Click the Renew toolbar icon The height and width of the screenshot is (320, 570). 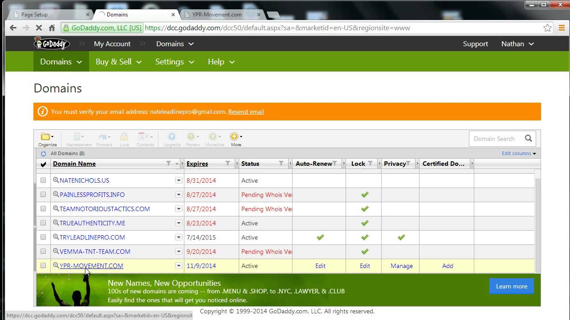(193, 139)
